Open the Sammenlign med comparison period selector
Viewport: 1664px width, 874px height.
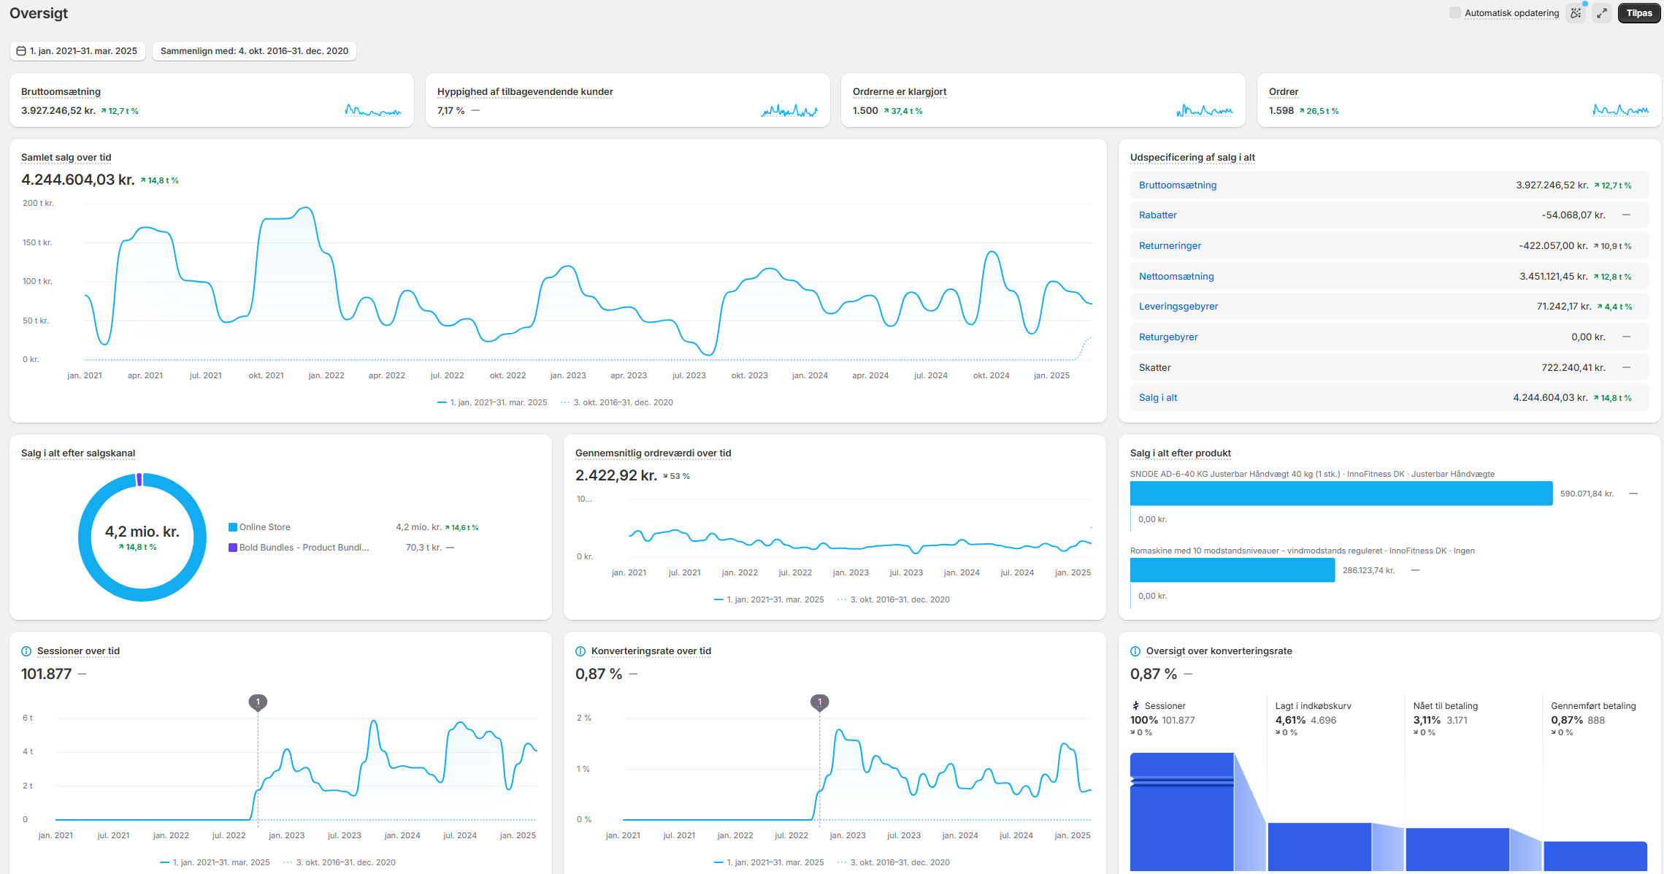(254, 51)
